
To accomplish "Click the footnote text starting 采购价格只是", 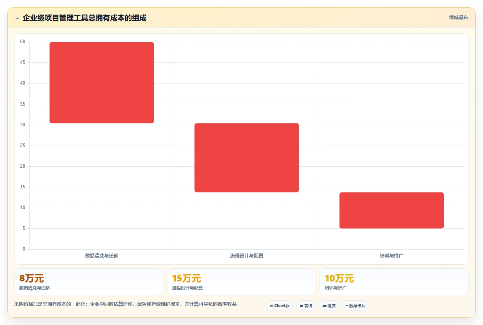I will click(127, 304).
